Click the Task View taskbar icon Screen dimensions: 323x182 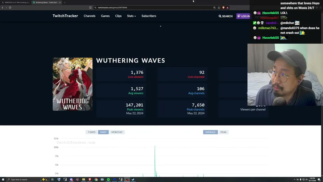52,179
